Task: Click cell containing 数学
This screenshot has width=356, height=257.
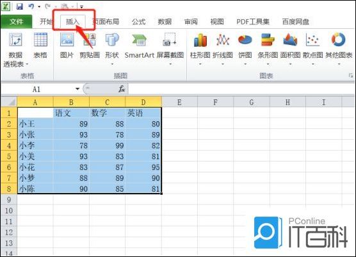Action: (x=107, y=113)
